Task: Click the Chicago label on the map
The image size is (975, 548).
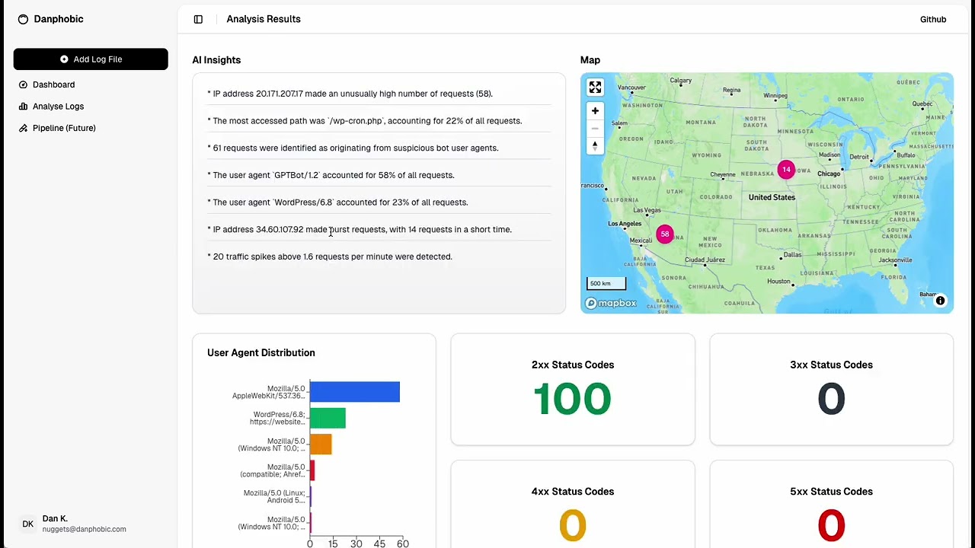Action: pos(829,174)
